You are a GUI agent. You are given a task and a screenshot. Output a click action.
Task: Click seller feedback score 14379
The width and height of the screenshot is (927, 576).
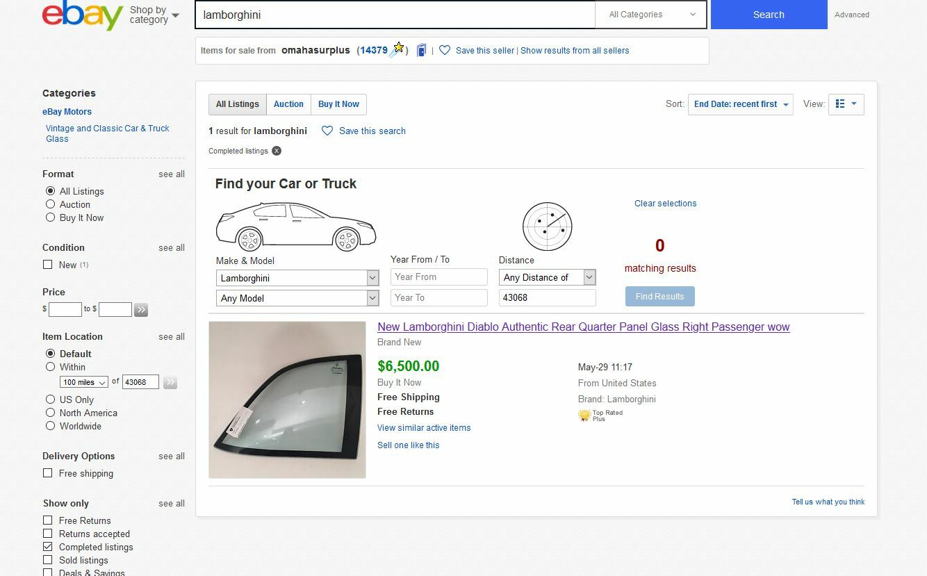tap(374, 50)
